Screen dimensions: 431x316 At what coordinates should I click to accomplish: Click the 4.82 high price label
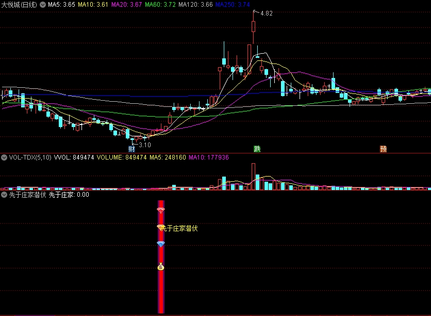click(x=267, y=13)
